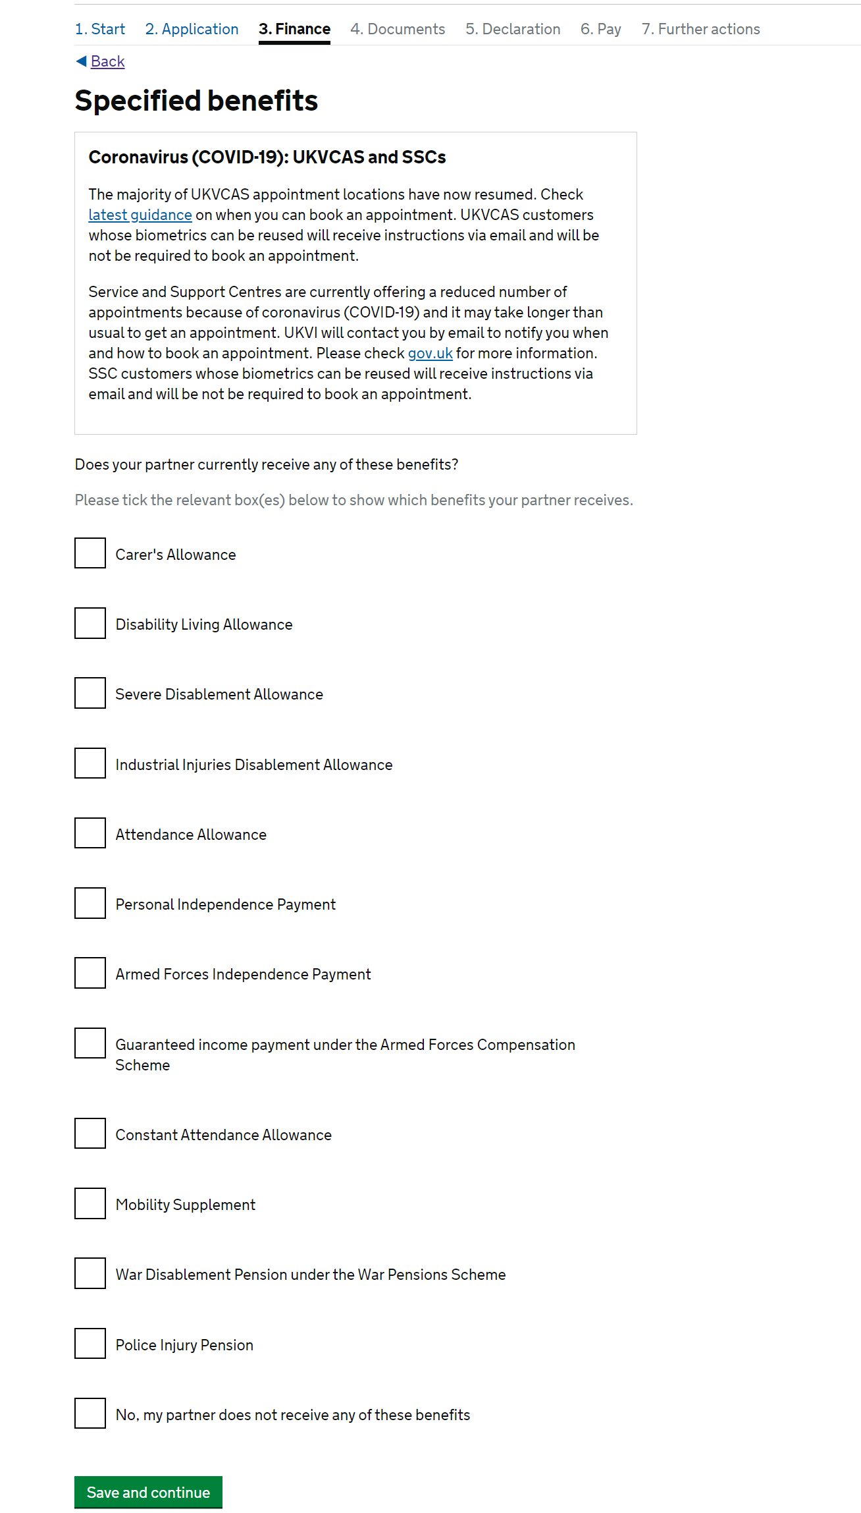Check Armed Forces Independence Payment box

point(90,973)
